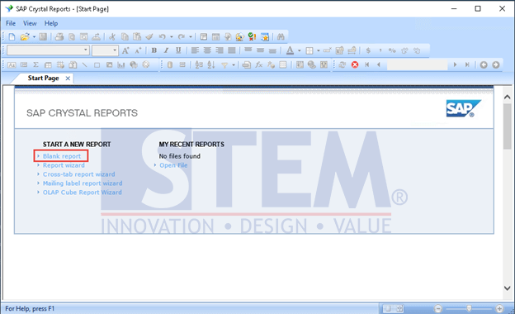This screenshot has height=314, width=515.
Task: Click the Find binoculars icon
Action: [281, 37]
